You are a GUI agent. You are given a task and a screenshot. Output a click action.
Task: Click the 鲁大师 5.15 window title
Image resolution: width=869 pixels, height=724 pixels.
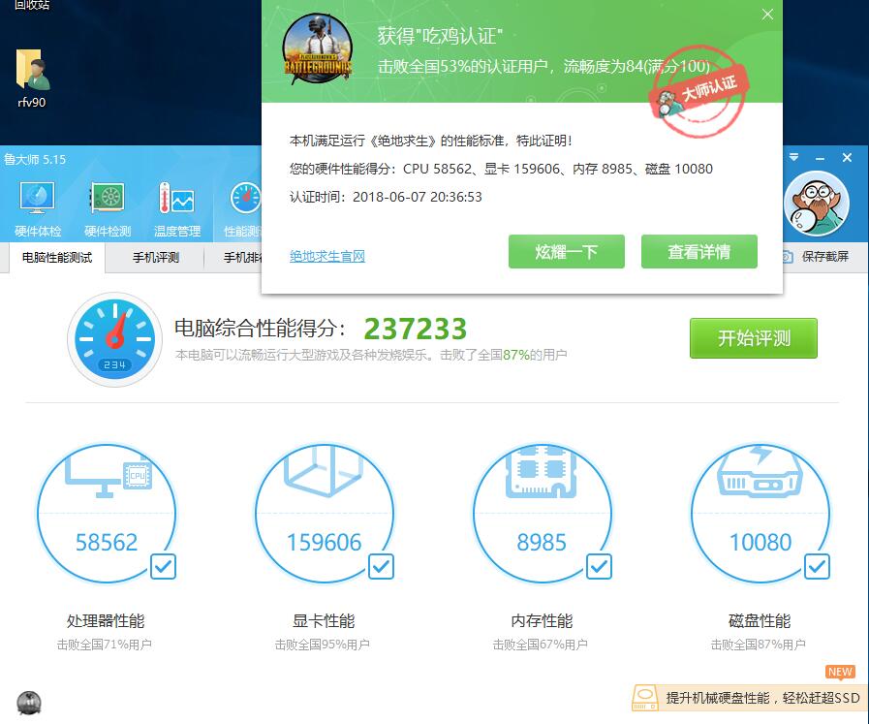[35, 160]
